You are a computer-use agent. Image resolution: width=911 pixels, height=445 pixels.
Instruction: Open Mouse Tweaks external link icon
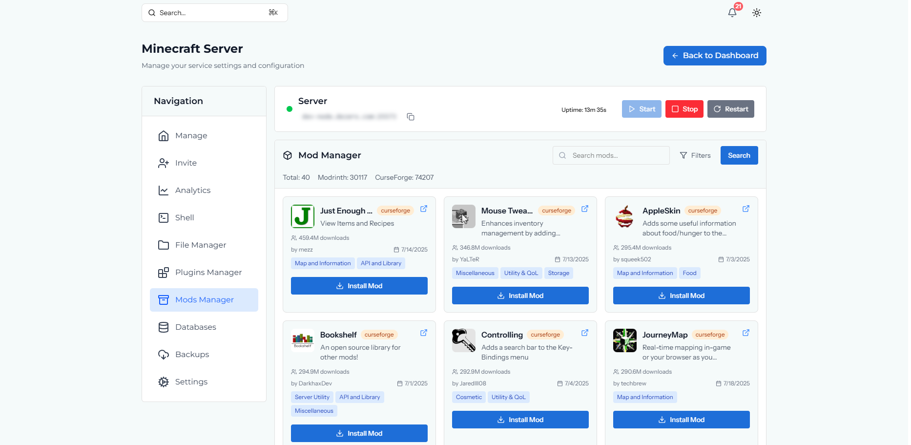[585, 209]
